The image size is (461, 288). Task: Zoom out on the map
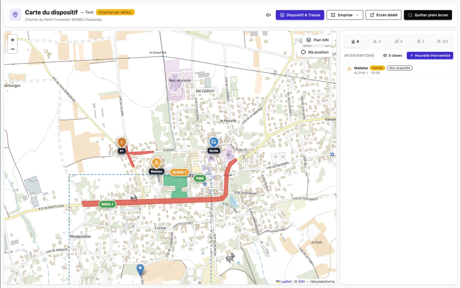tap(13, 49)
